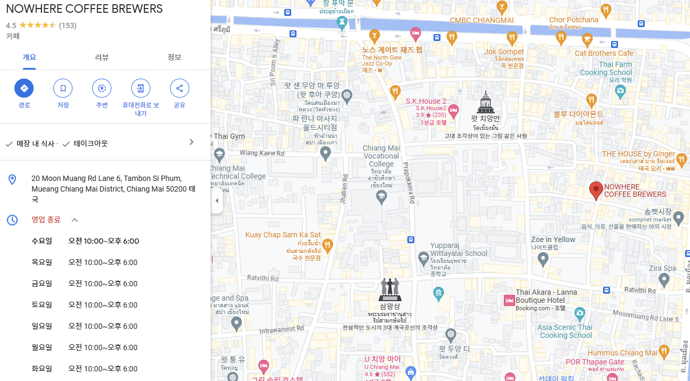
Task: Click the Chiang Mai Technical College marker
Action: 219,155
